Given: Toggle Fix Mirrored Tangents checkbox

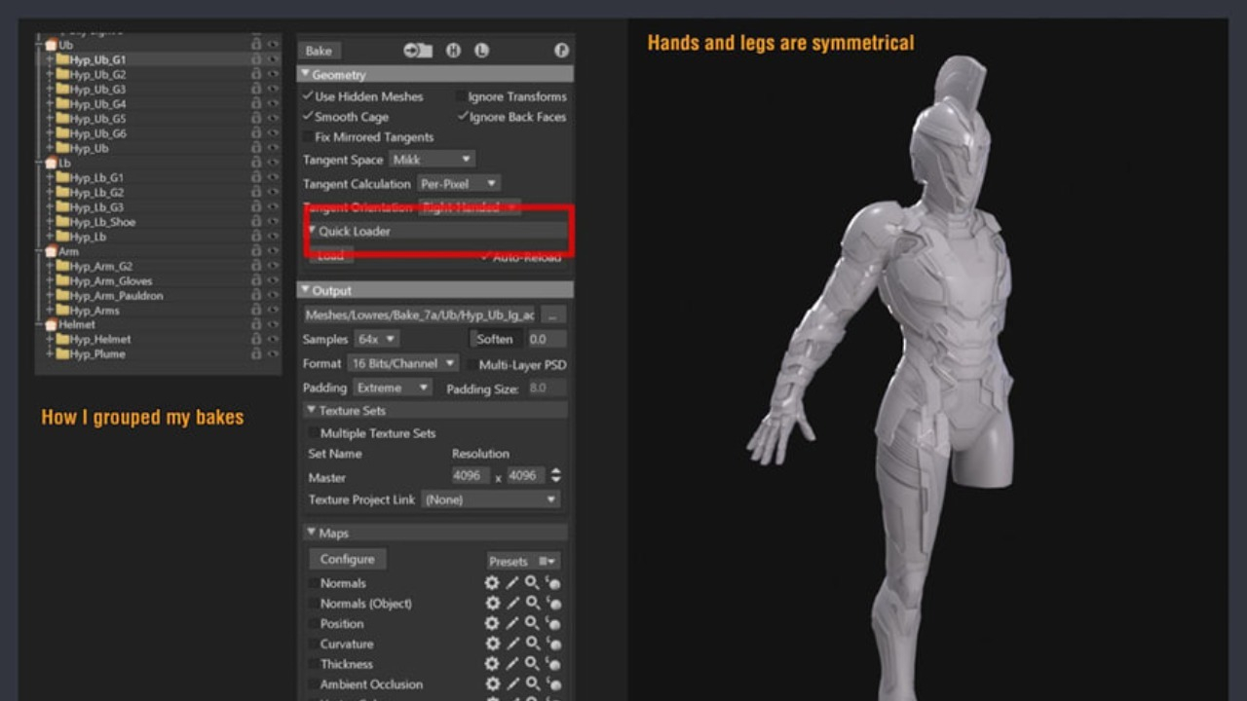Looking at the screenshot, I should pyautogui.click(x=308, y=137).
